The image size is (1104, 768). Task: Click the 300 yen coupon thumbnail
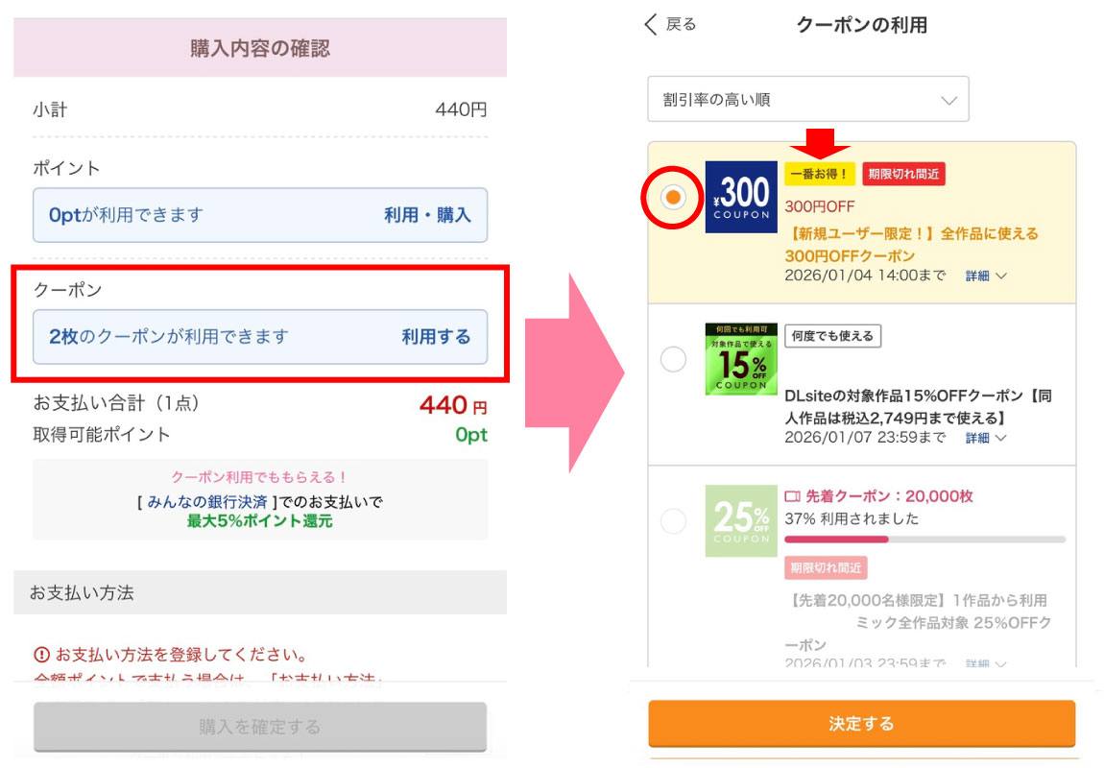tap(741, 197)
